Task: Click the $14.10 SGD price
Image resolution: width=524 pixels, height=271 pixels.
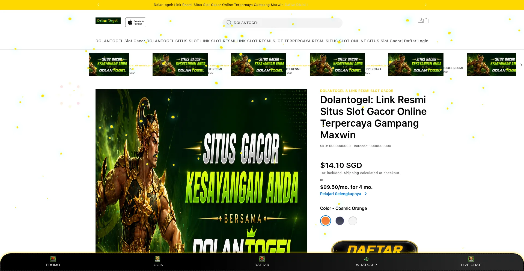Action: coord(341,165)
